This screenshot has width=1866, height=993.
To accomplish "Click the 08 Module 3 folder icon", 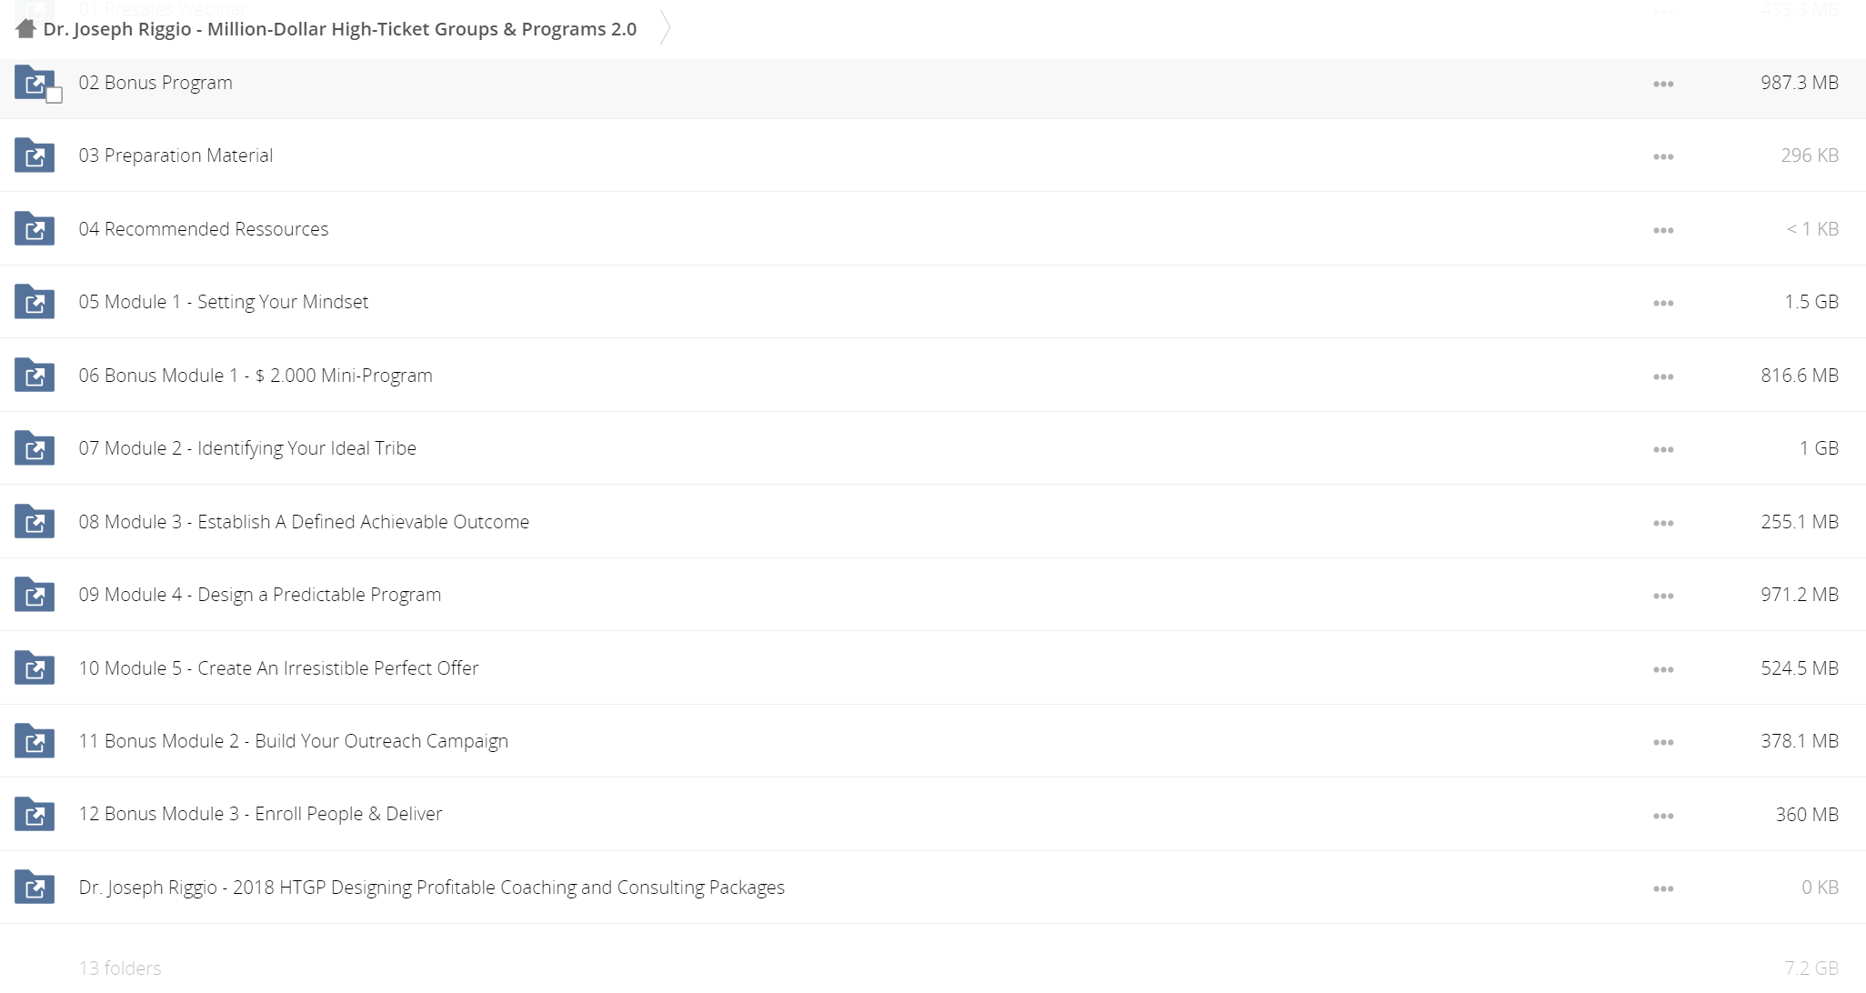I will pyautogui.click(x=34, y=522).
